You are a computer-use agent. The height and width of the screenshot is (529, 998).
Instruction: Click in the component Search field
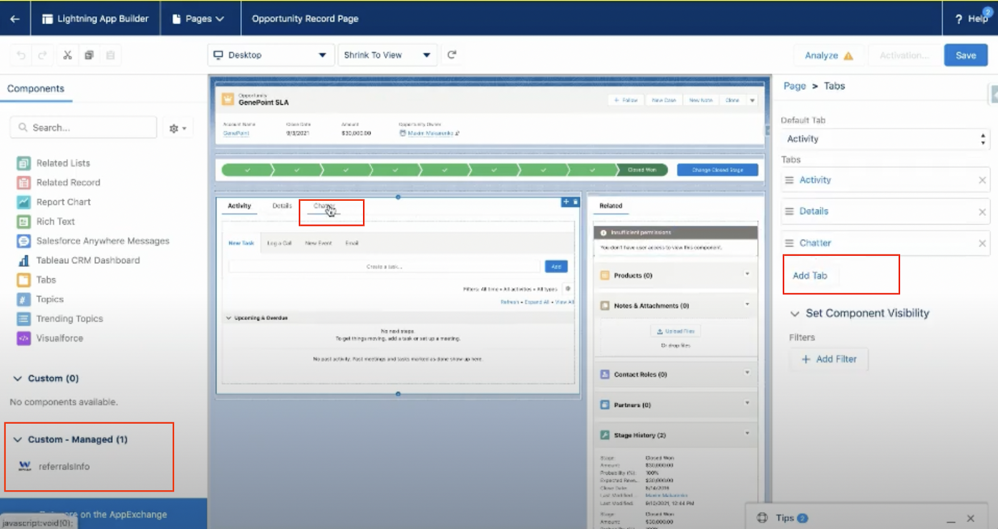[x=84, y=127]
